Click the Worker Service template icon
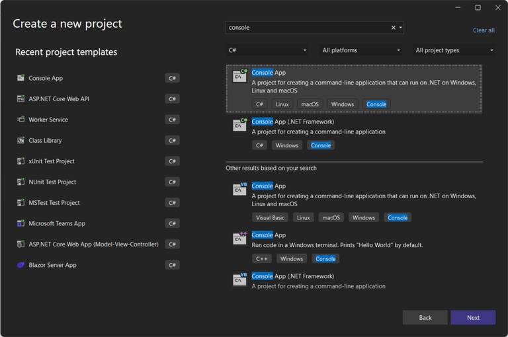This screenshot has height=337, width=508. point(22,120)
